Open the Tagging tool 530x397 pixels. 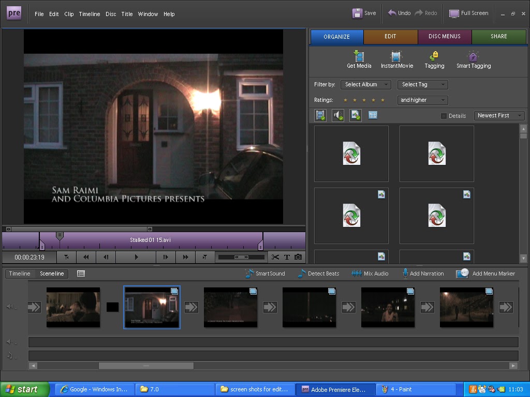coord(434,60)
